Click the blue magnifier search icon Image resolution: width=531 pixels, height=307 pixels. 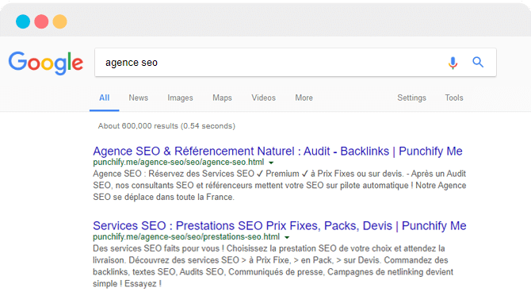(x=478, y=62)
